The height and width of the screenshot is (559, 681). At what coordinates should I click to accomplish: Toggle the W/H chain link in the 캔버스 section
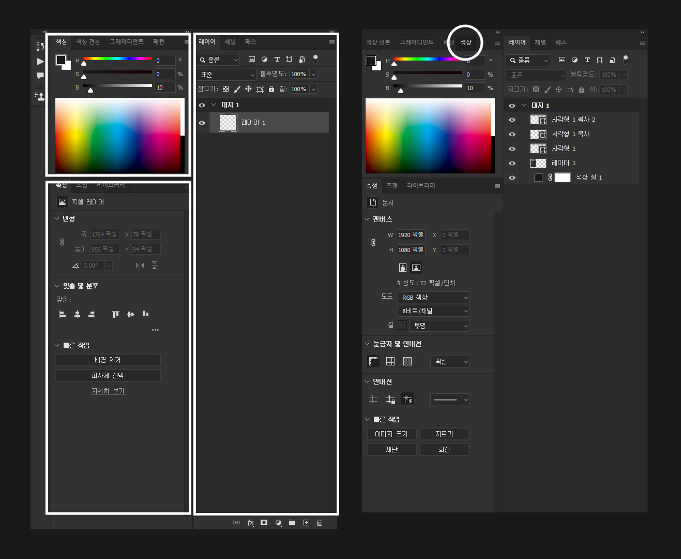point(373,242)
